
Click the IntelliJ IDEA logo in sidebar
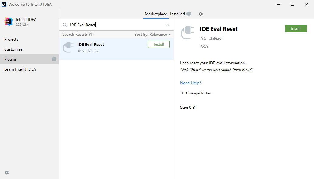(9, 22)
